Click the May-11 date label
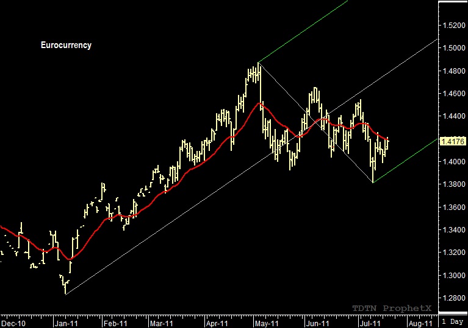The height and width of the screenshot is (328, 468). click(x=267, y=323)
